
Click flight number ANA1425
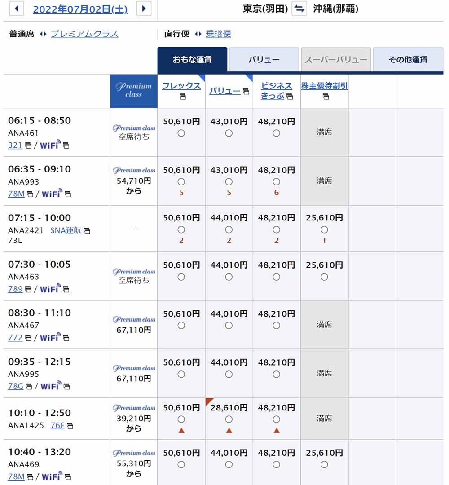pyautogui.click(x=26, y=426)
